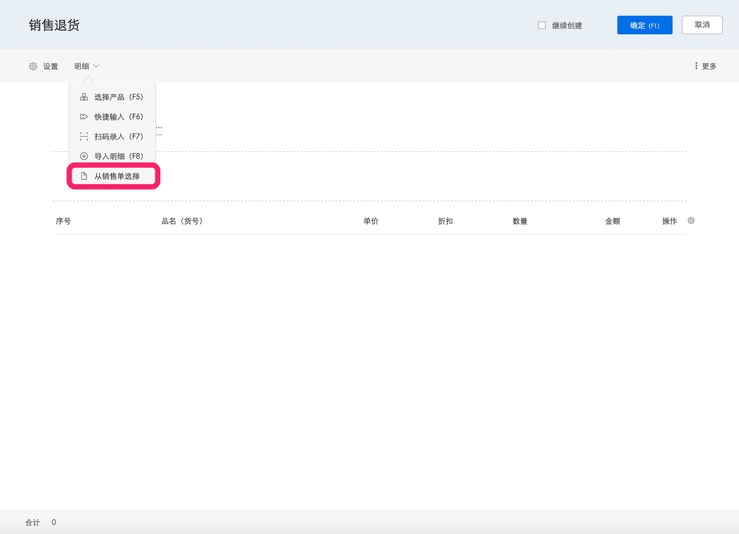Click the 取消 cancel button
The height and width of the screenshot is (534, 739).
702,25
